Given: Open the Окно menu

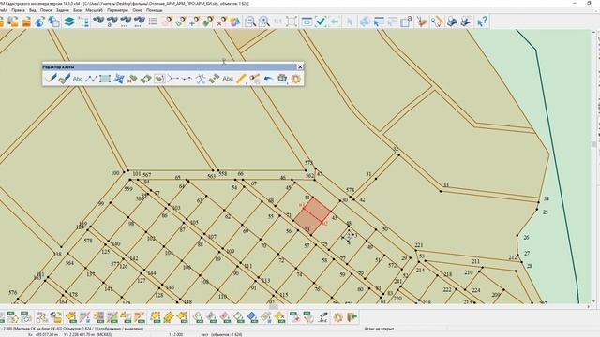Looking at the screenshot, I should point(138,10).
